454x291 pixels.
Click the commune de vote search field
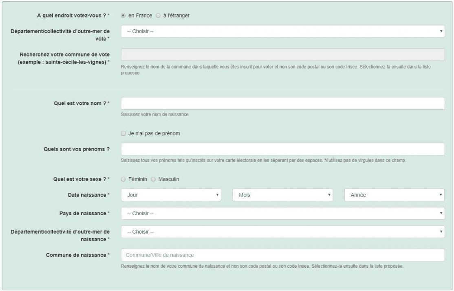point(282,55)
